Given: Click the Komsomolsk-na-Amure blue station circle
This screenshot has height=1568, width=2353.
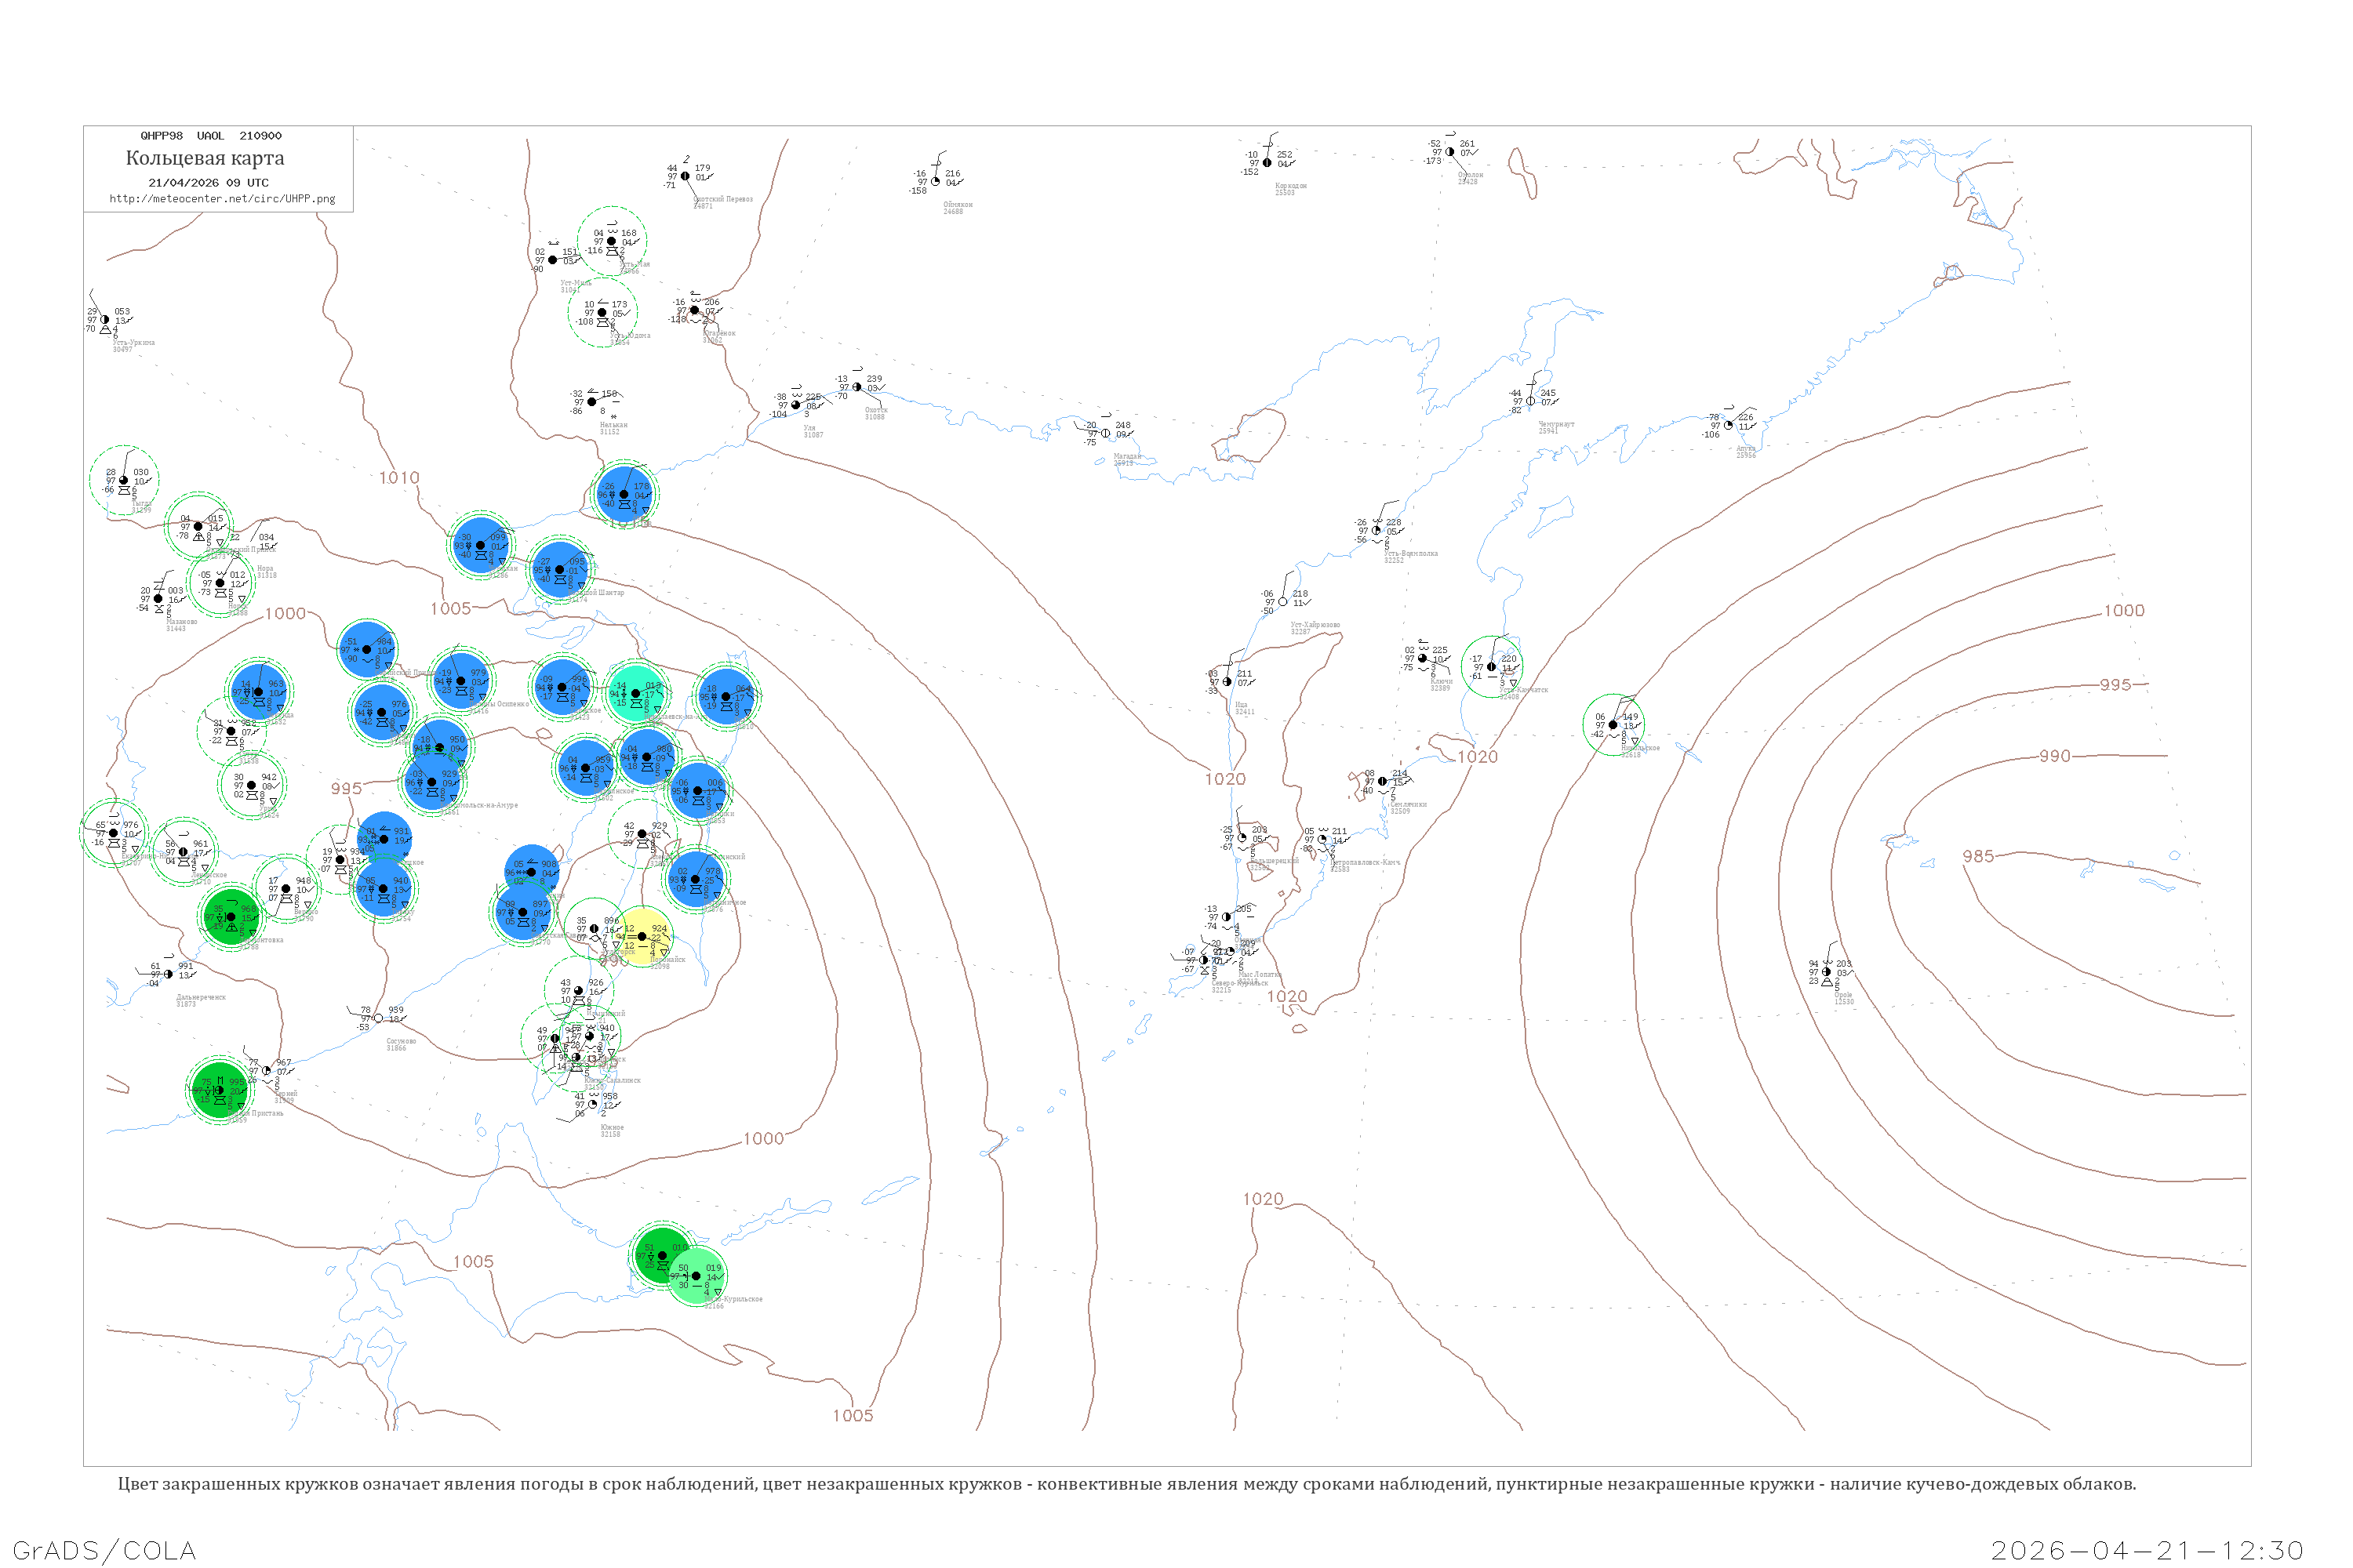Looking at the screenshot, I should coord(432,782).
